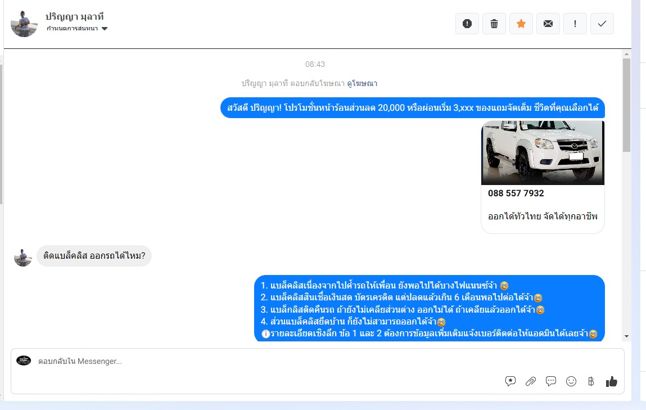Mark conversation as done with checkmark
The width and height of the screenshot is (646, 410).
602,24
